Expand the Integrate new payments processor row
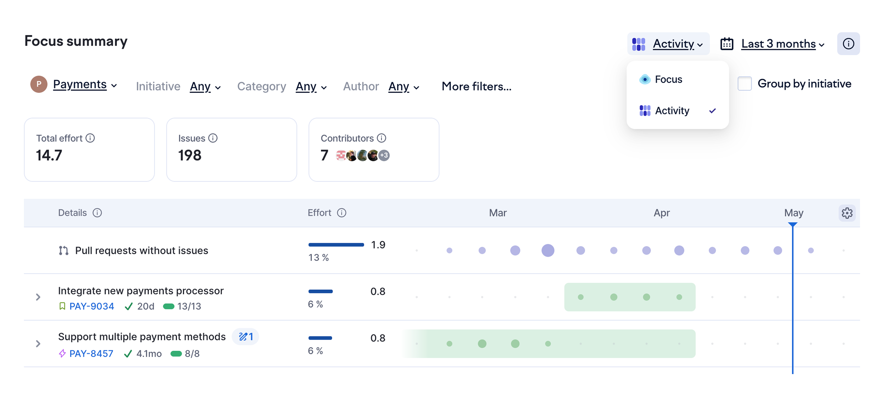Viewport: 888px width, 399px height. [38, 297]
